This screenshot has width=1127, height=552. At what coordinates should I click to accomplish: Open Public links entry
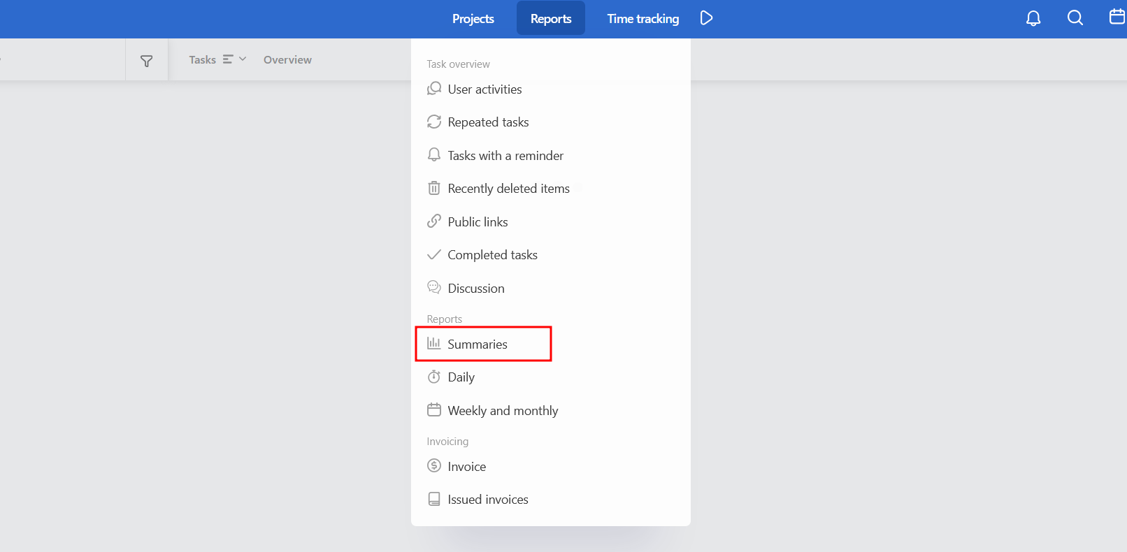[x=478, y=222]
